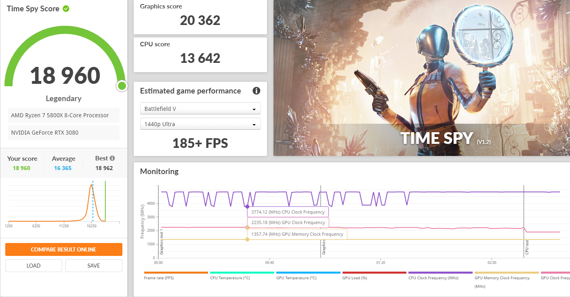Click the Graphics score value 20 362
The image size is (570, 297).
coord(200,20)
